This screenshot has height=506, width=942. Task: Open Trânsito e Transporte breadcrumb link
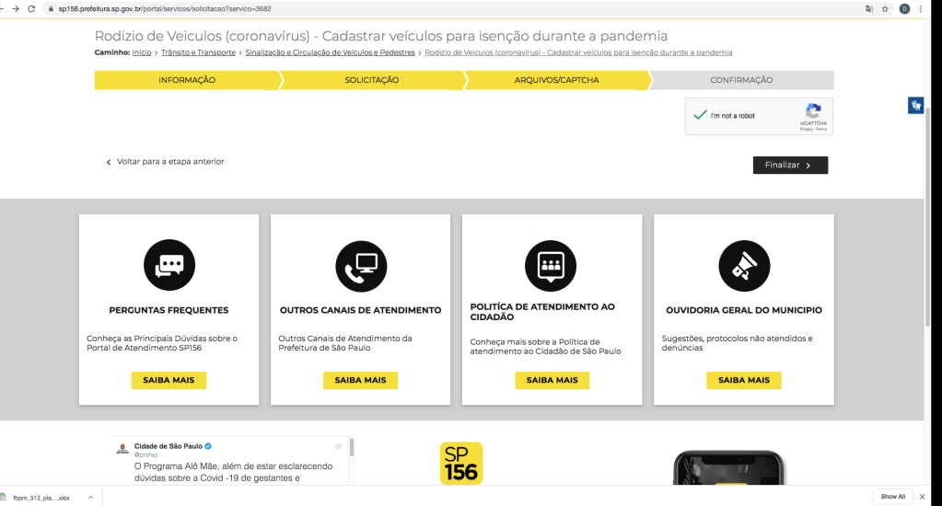(x=198, y=52)
